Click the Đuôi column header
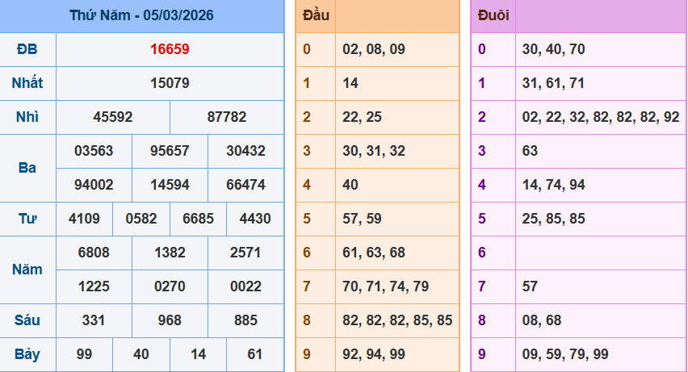 pos(493,16)
